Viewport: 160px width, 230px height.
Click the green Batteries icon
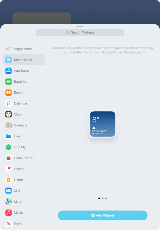click(x=8, y=82)
